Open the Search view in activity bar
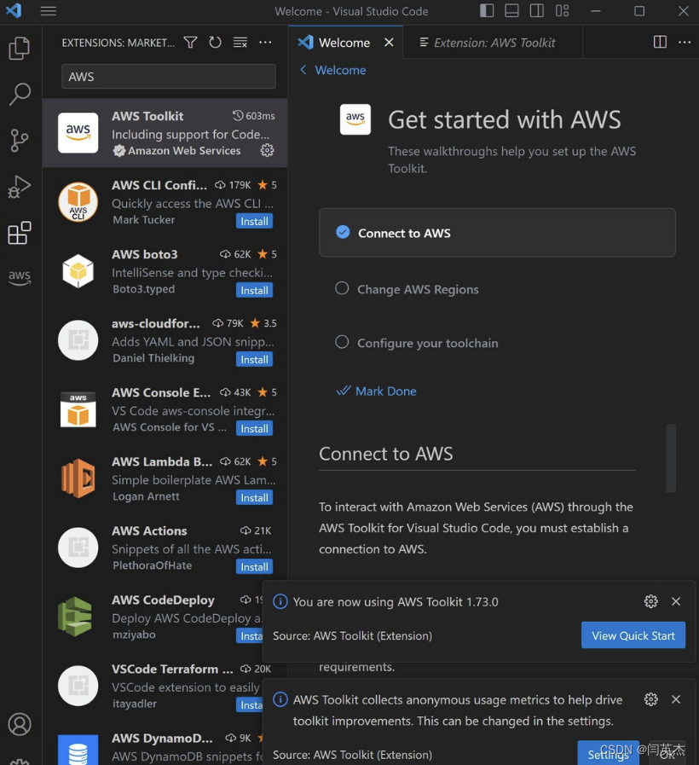 click(20, 94)
